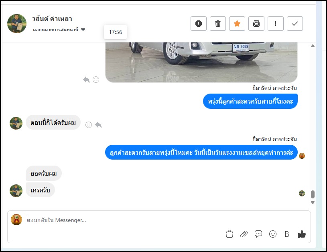327x252 pixels.
Task: Toggle the orange star follow-up marker
Action: point(237,24)
